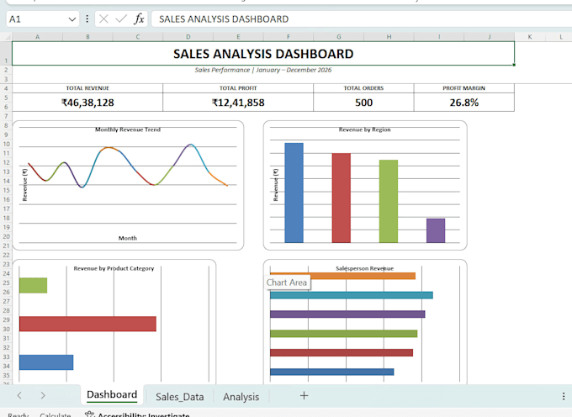
Task: Select the 500 orders value cell
Action: click(x=363, y=103)
